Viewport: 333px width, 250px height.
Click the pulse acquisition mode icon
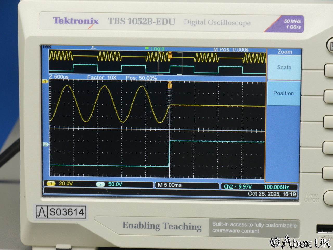coord(94,48)
